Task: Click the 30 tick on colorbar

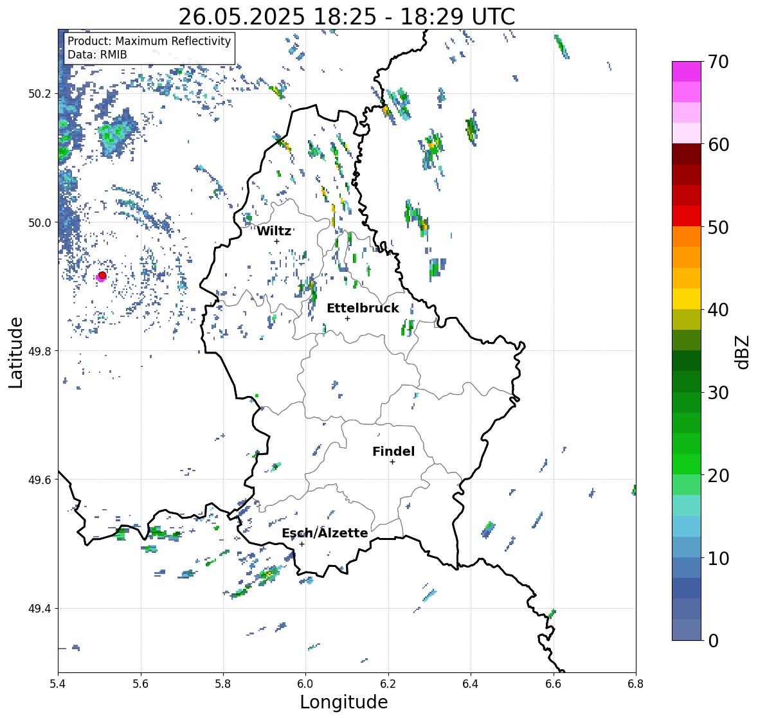Action: tap(718, 393)
